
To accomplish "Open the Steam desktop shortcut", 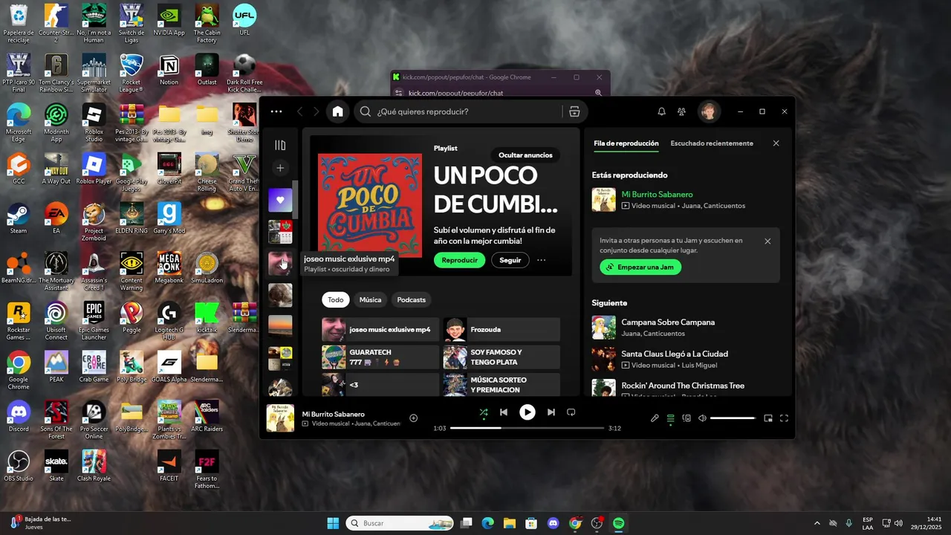I will pos(19,219).
